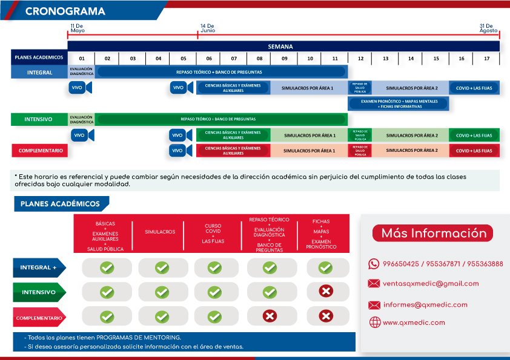Click 'Todos los planes tienen PROGRAMAS DE MENTORING' line

click(103, 338)
